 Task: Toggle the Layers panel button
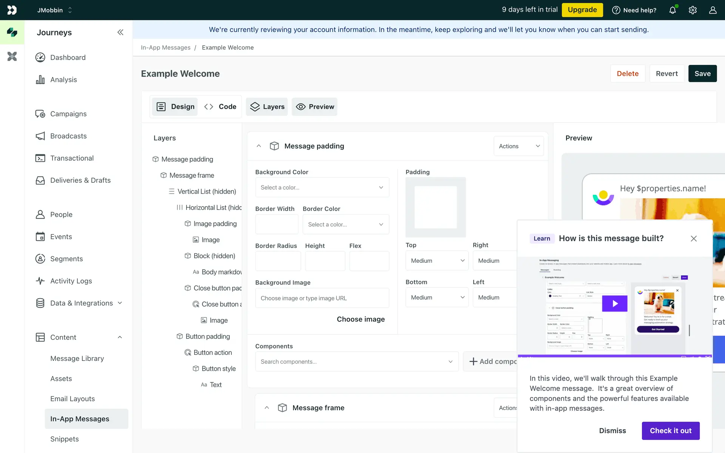pyautogui.click(x=267, y=107)
